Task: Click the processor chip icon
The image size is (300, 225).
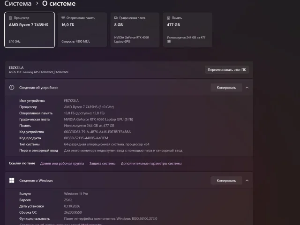Action: 10,18
